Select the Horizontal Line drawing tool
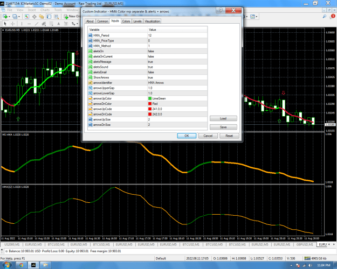337x269 pixels. pos(29,24)
